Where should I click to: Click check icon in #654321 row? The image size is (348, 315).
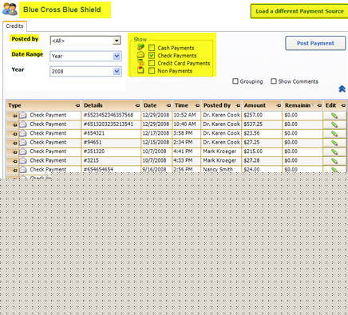(x=23, y=133)
